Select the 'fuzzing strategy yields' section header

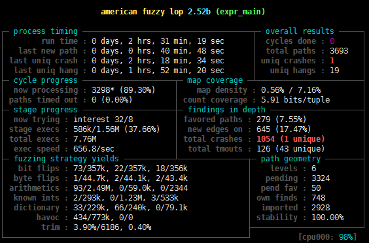coord(66,159)
